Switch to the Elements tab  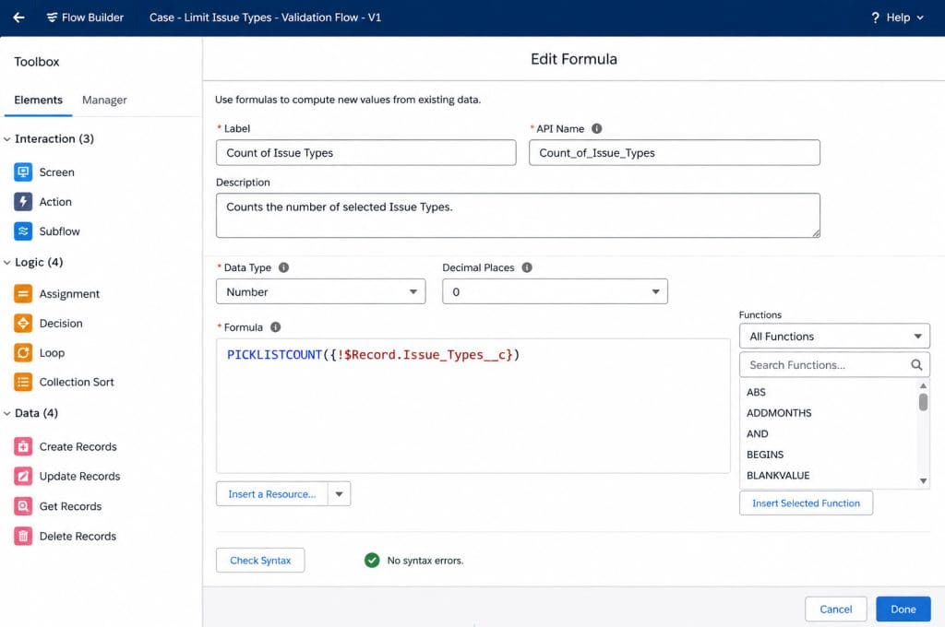pos(38,100)
